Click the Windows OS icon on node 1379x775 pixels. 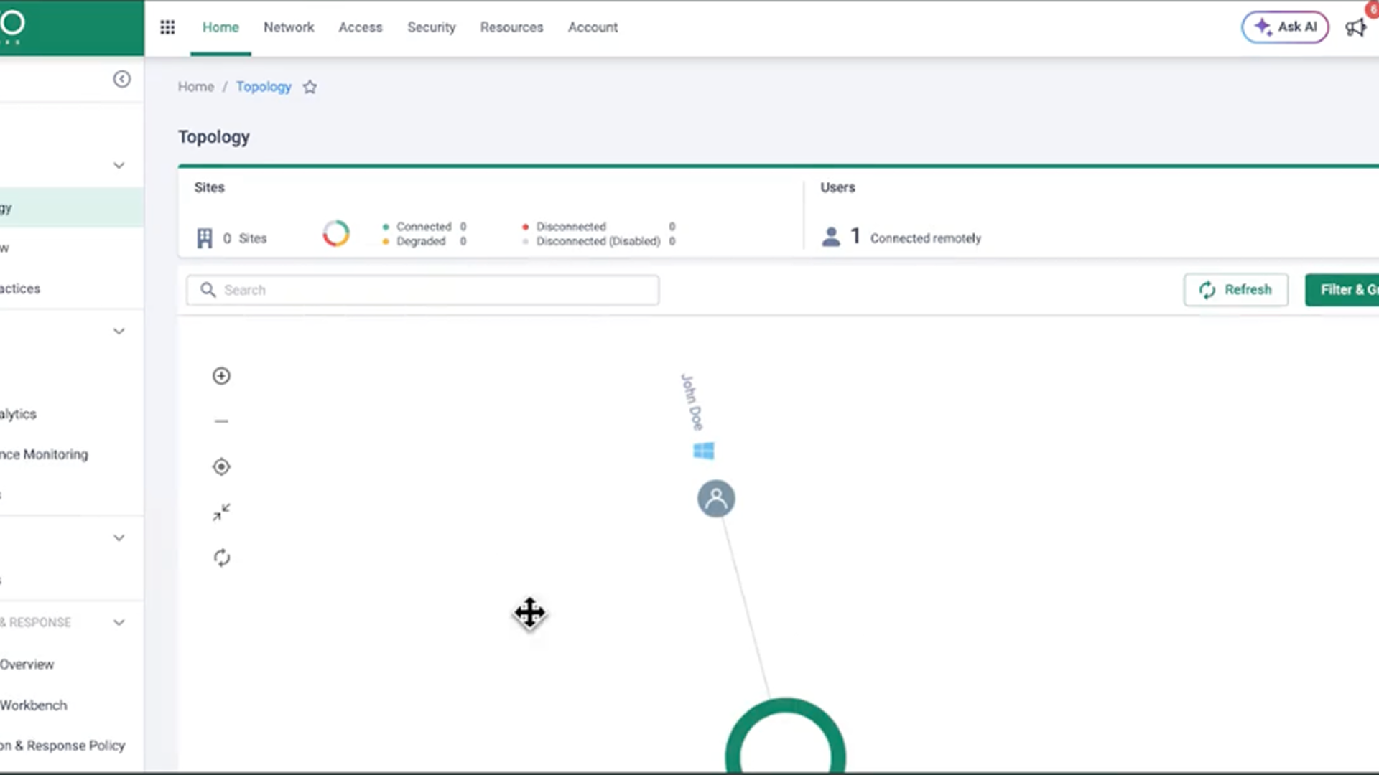703,451
